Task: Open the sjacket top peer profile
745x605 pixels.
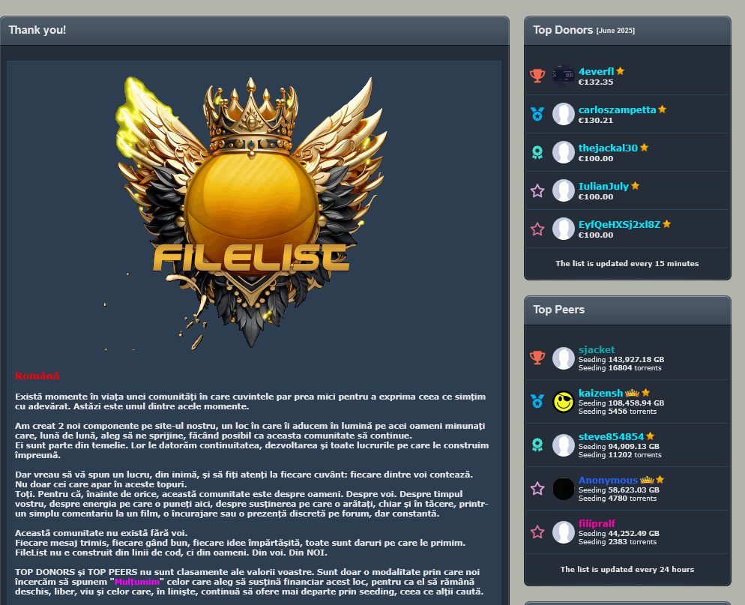Action: click(x=597, y=349)
